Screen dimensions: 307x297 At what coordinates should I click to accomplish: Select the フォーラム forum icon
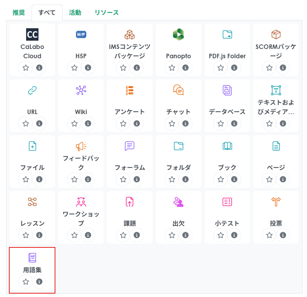(x=130, y=146)
